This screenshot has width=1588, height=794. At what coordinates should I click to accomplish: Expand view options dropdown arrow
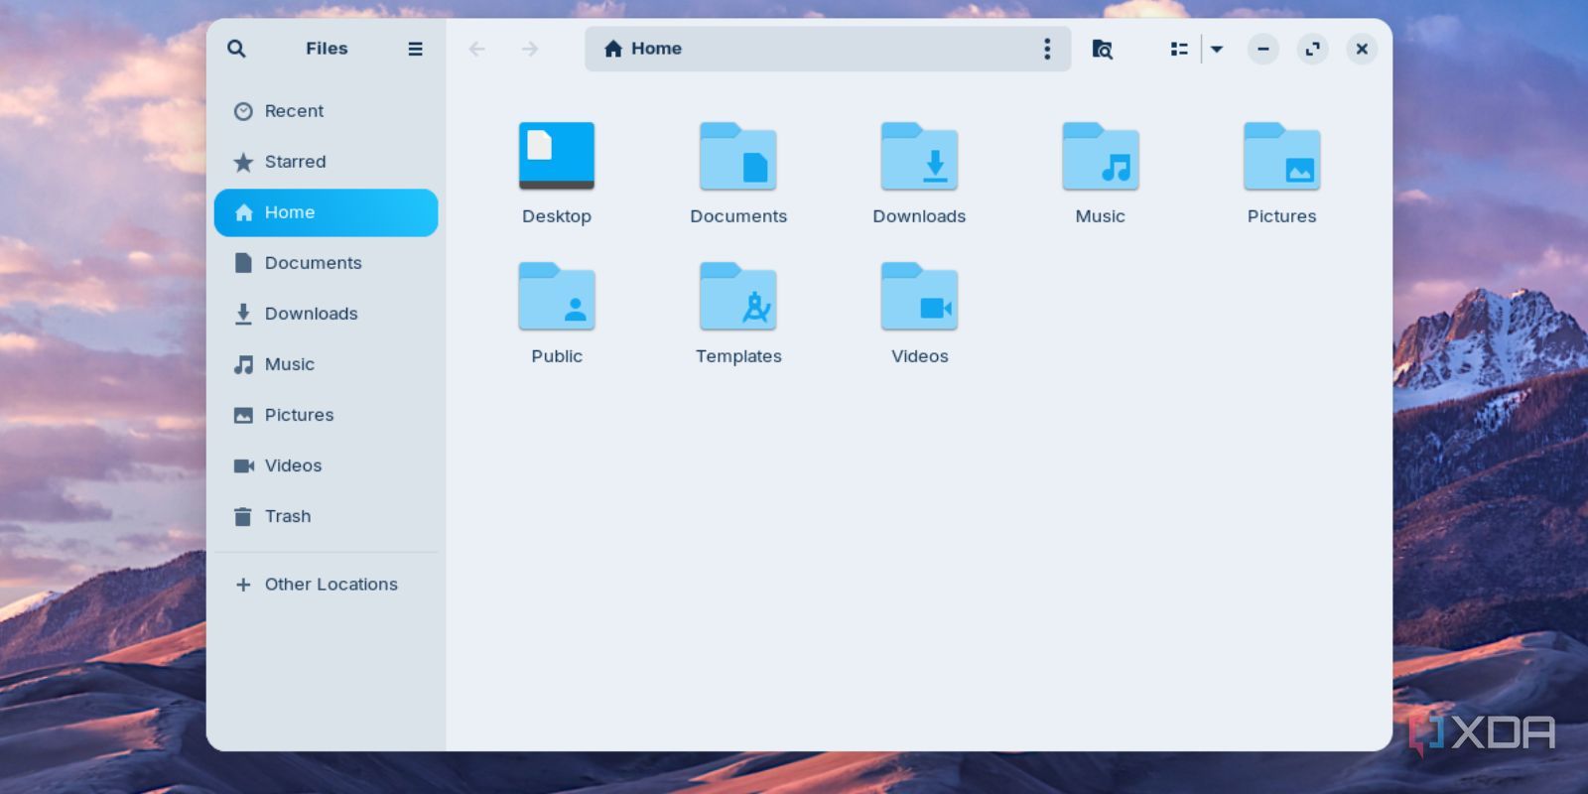point(1217,49)
